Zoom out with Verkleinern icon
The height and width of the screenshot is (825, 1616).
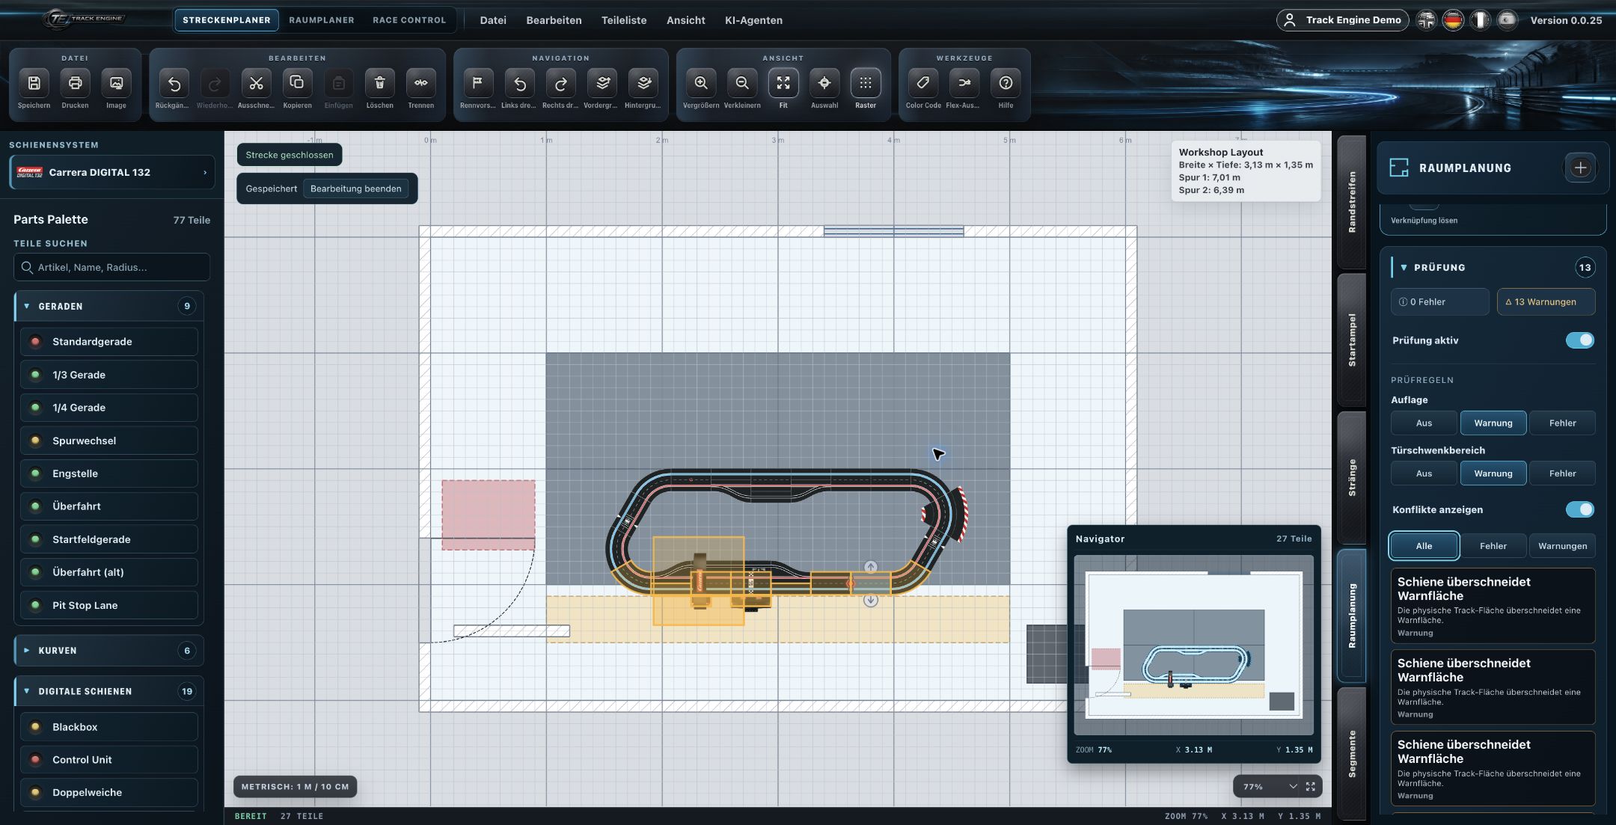point(742,83)
